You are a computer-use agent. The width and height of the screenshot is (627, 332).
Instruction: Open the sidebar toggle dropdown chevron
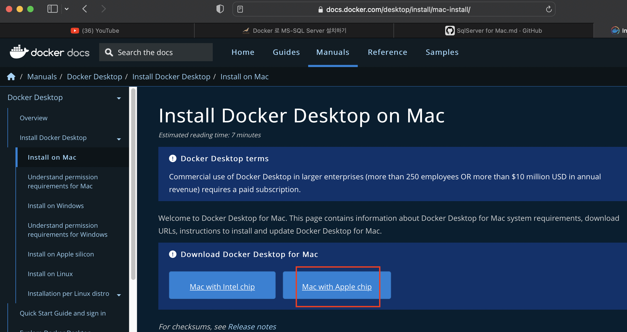tap(67, 9)
